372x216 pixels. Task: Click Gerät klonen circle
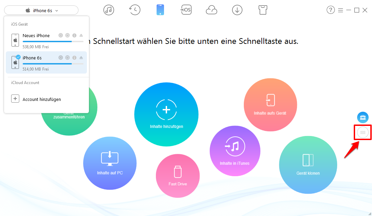click(308, 165)
